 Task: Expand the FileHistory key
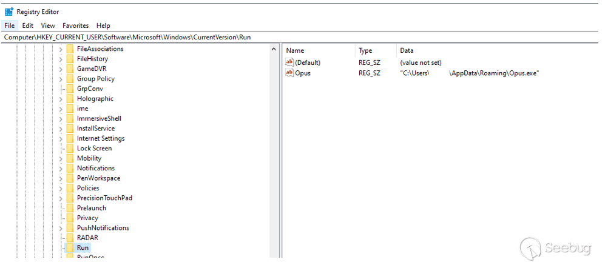click(x=61, y=59)
